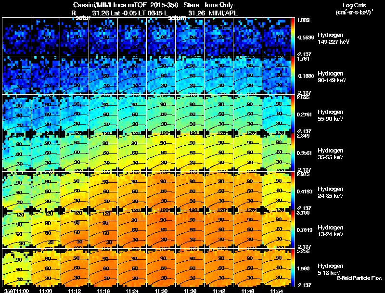Click the color scale value '2.695'

click(303, 97)
